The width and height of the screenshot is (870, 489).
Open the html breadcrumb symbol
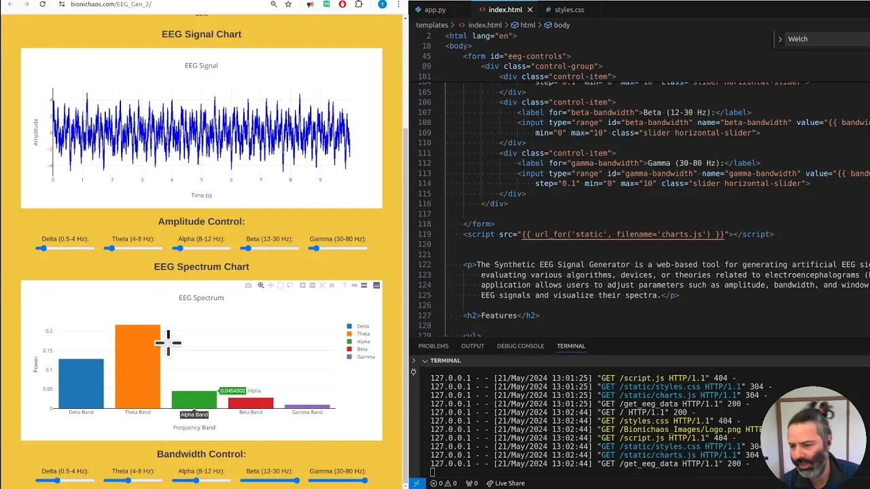523,25
